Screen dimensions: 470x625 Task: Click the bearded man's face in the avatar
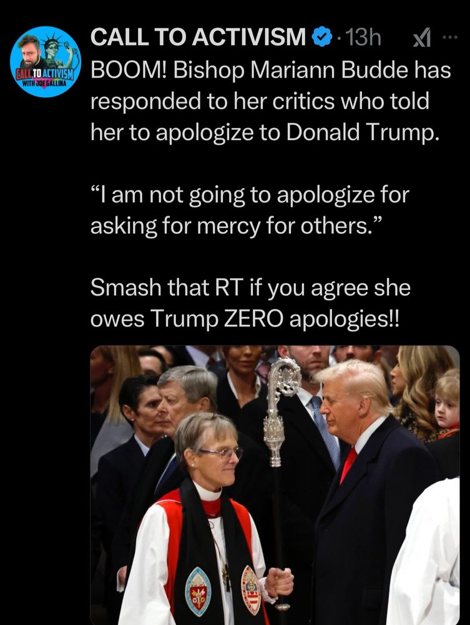point(29,51)
